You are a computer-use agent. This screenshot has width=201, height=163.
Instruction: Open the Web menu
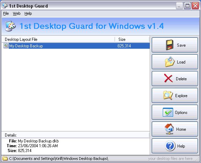[17, 13]
